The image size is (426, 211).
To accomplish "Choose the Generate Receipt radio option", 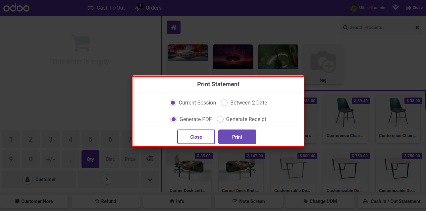I will pyautogui.click(x=242, y=119).
